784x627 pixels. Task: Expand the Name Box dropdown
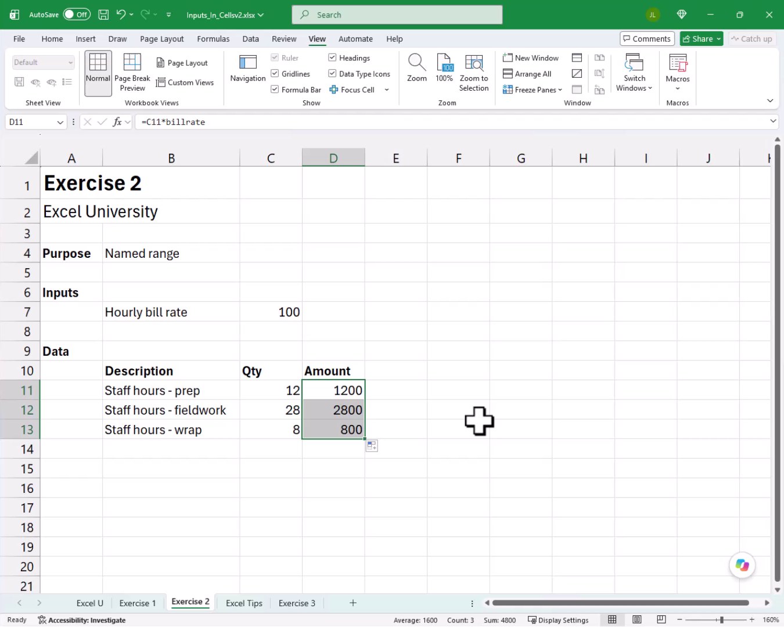pos(60,122)
